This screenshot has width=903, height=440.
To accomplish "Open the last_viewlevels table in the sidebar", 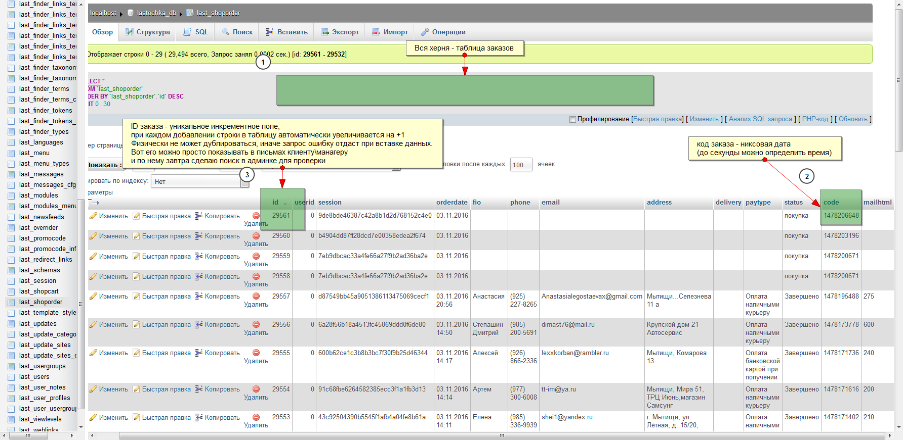I will click(40, 419).
